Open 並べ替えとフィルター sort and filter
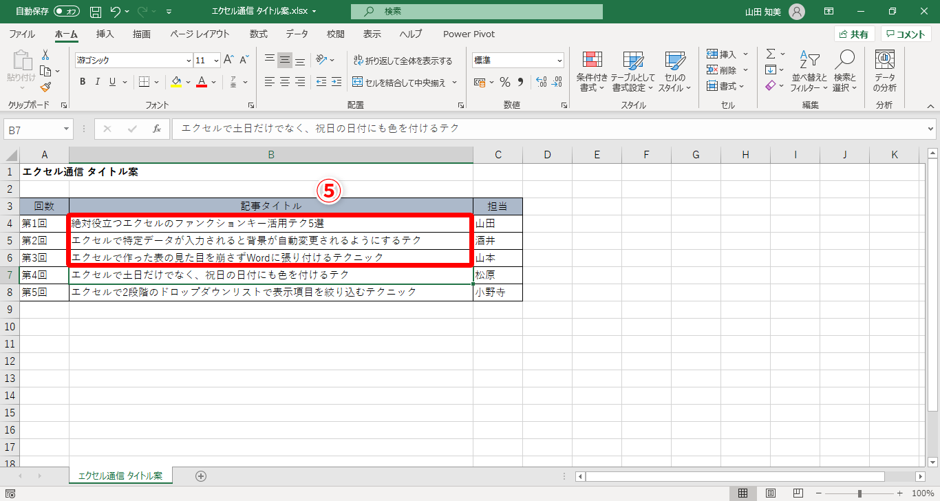Image resolution: width=940 pixels, height=501 pixels. 809,71
